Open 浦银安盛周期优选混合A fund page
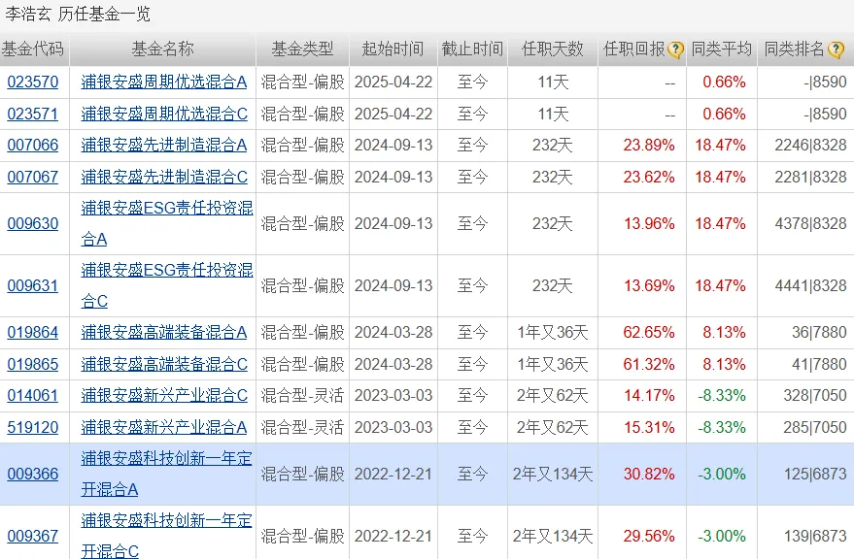Image resolution: width=854 pixels, height=559 pixels. pyautogui.click(x=164, y=82)
